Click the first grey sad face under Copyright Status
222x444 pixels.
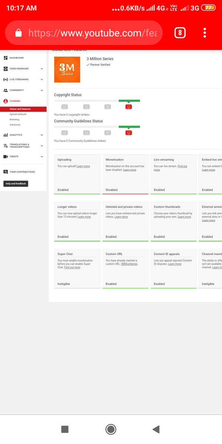[x=64, y=107]
